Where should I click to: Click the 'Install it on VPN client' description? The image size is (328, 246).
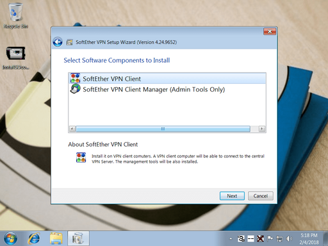178,159
